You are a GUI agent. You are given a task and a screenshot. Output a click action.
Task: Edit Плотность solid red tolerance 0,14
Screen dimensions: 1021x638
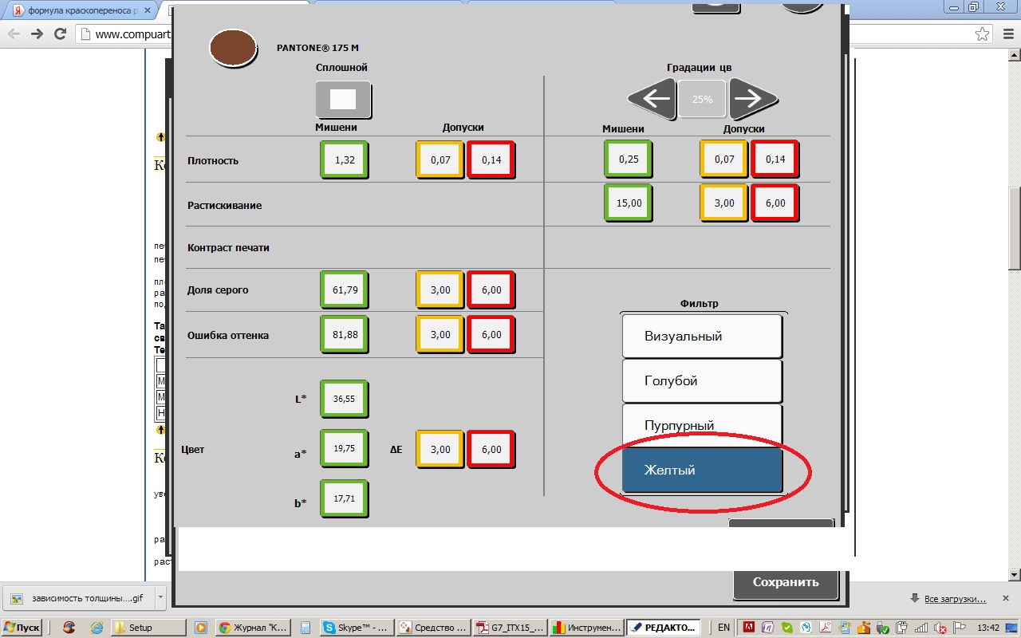(x=491, y=159)
